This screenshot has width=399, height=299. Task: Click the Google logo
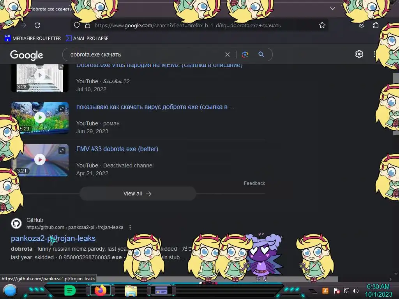click(26, 55)
